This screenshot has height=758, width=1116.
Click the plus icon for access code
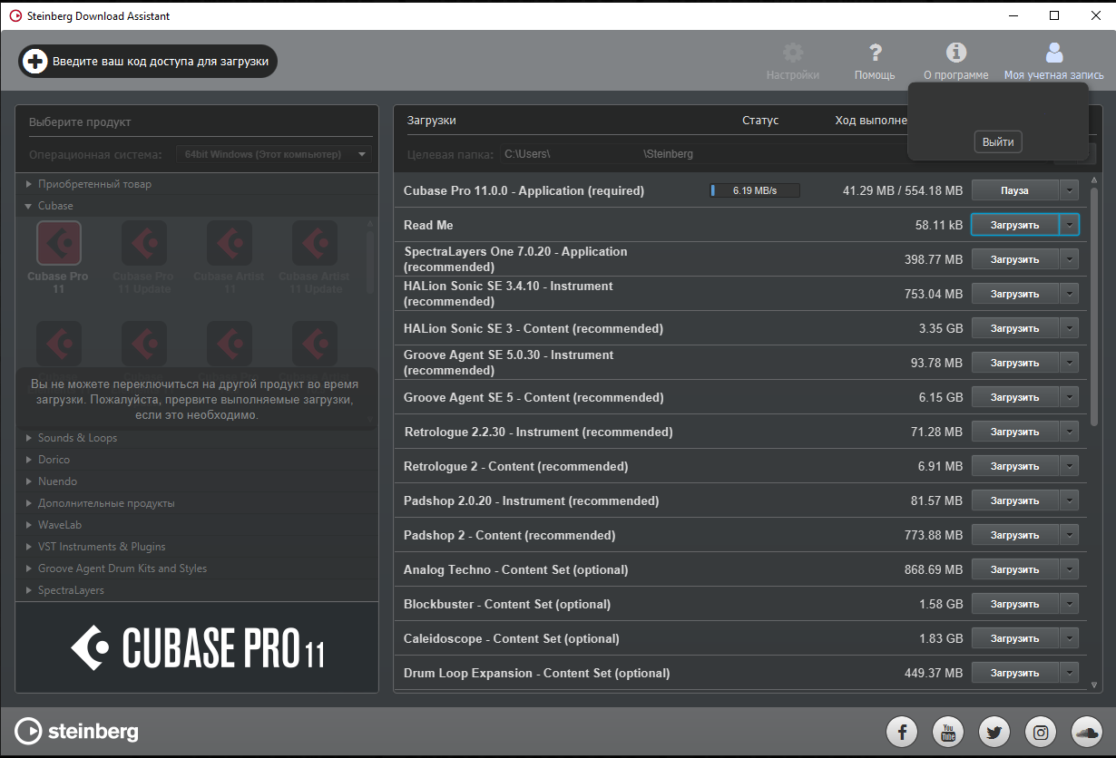[x=35, y=62]
